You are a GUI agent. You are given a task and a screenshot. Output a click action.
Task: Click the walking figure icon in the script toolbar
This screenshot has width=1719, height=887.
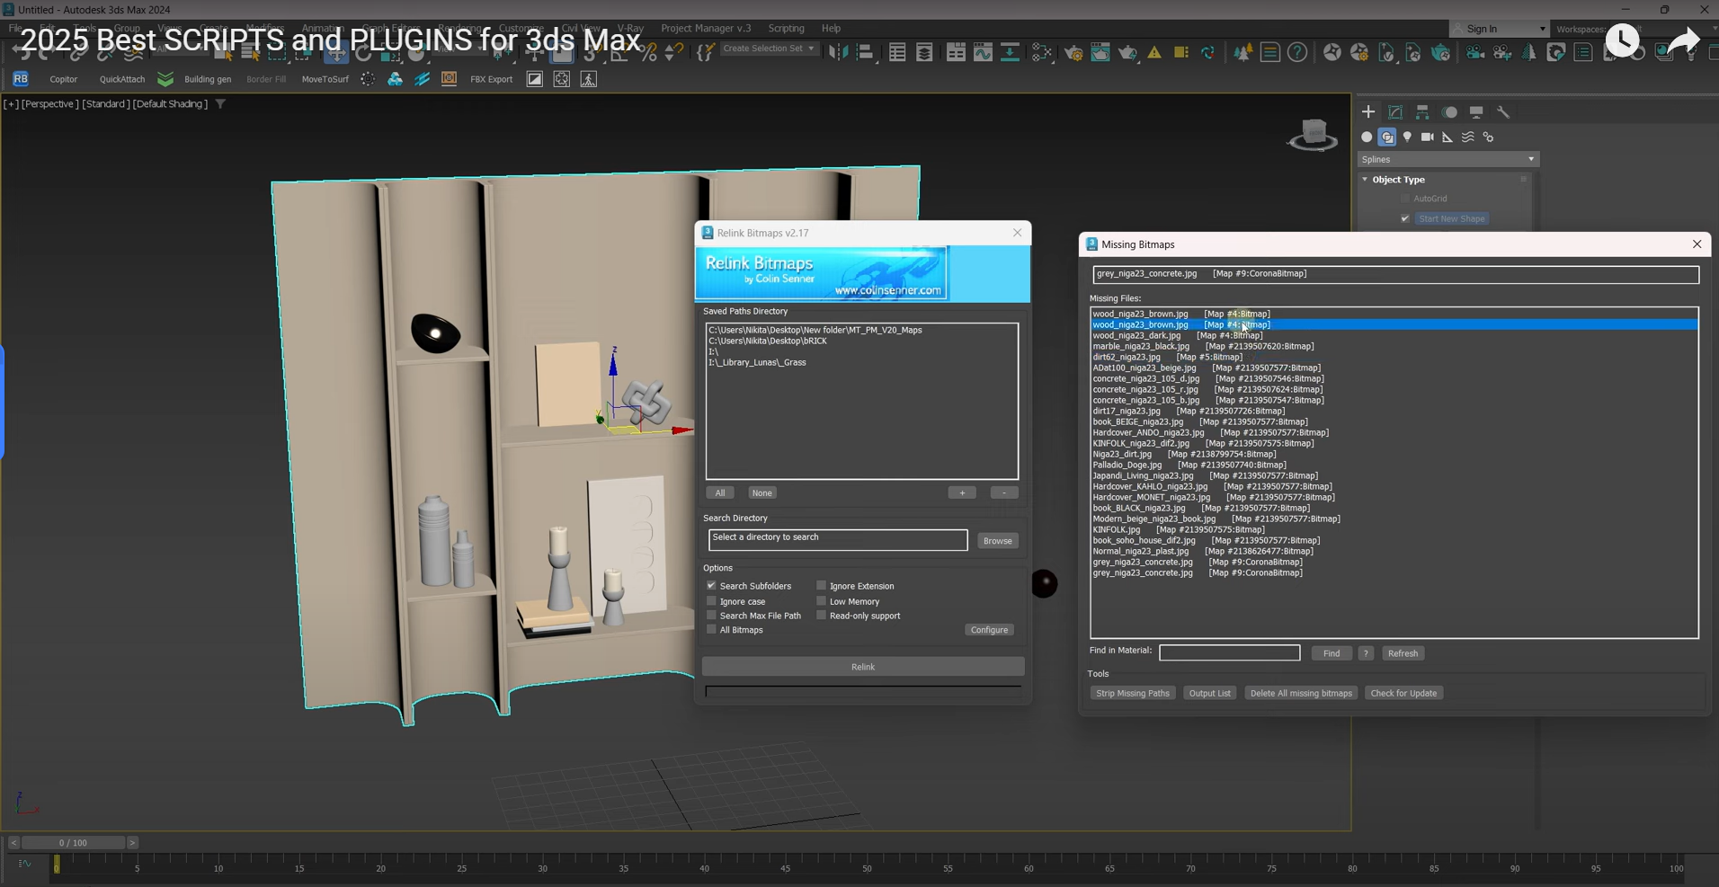[x=589, y=79]
